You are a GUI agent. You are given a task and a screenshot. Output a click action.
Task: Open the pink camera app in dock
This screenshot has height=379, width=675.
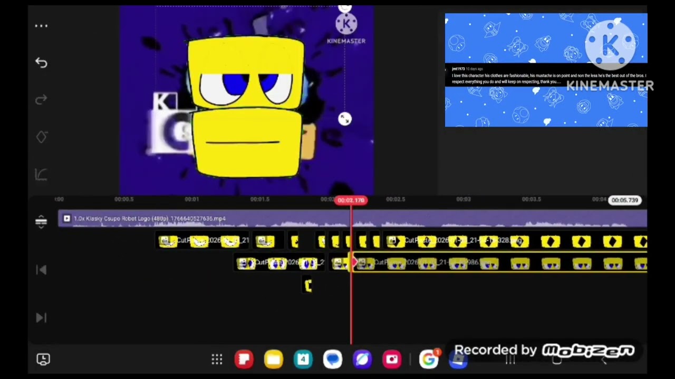click(x=392, y=360)
